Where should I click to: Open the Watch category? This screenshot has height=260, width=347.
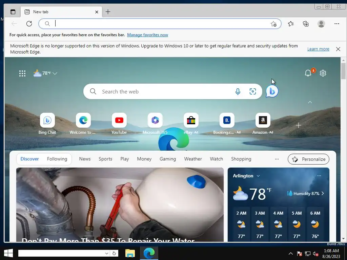[x=217, y=159]
